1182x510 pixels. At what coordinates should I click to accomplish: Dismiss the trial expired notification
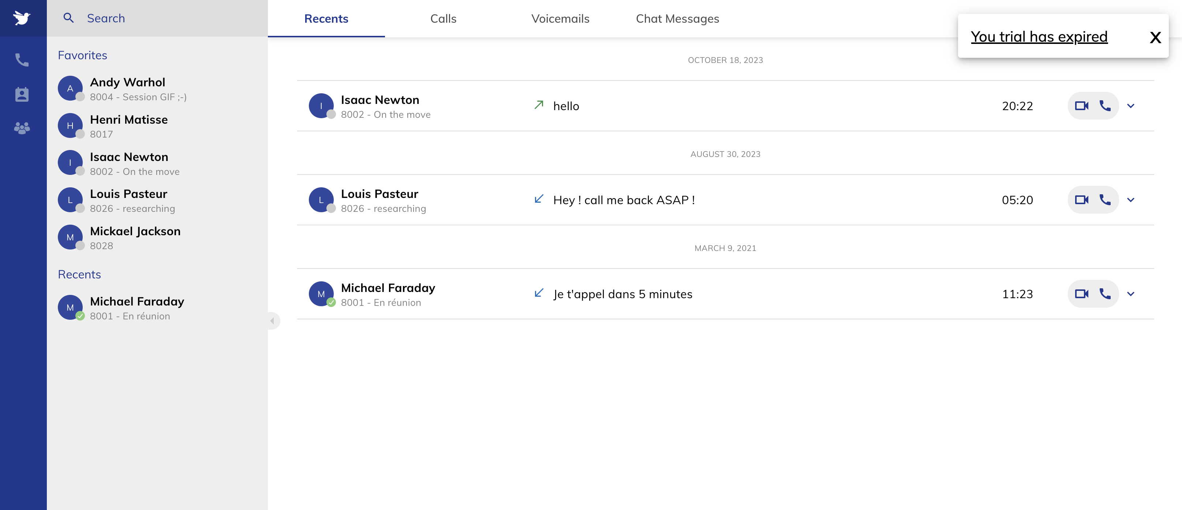1155,37
